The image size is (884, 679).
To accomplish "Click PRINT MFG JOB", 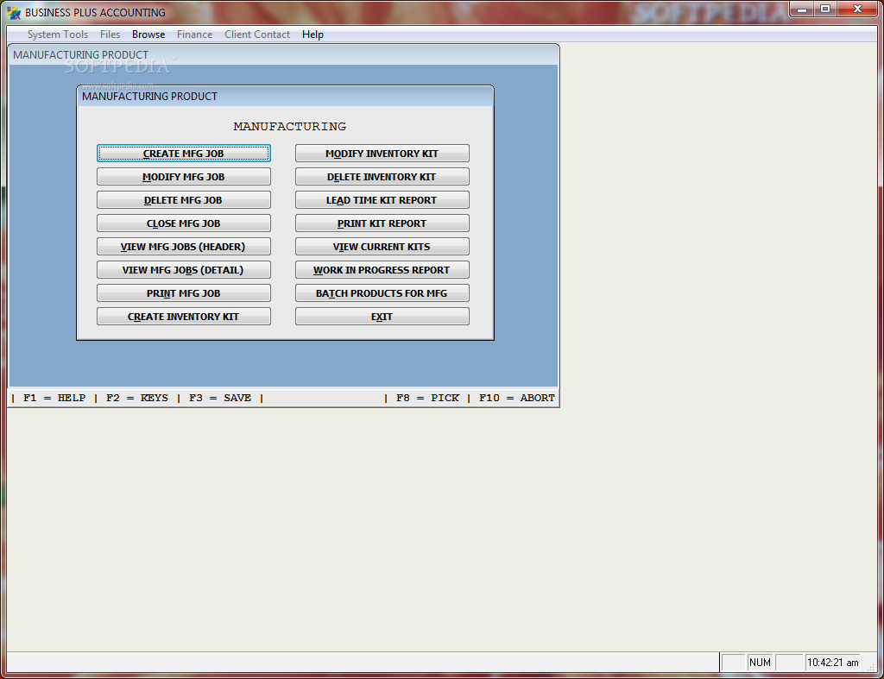I will coord(183,293).
